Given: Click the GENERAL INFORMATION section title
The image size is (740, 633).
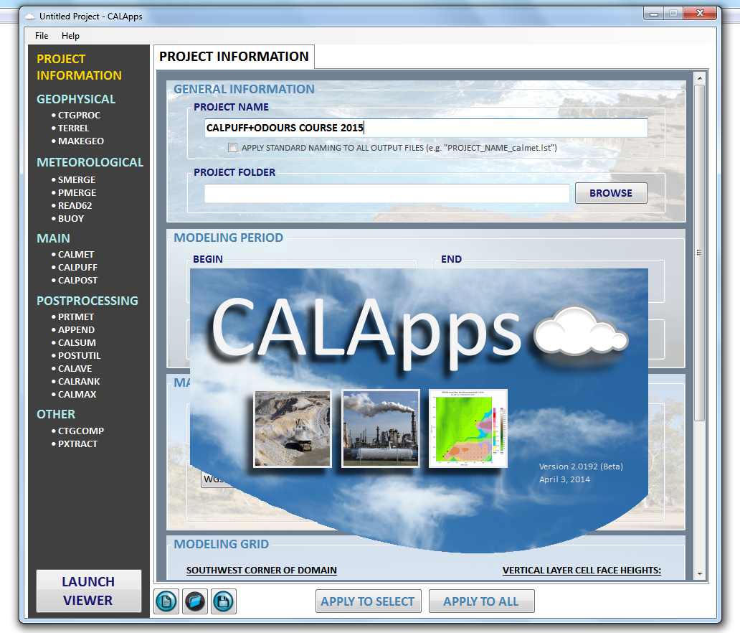Looking at the screenshot, I should pyautogui.click(x=244, y=89).
